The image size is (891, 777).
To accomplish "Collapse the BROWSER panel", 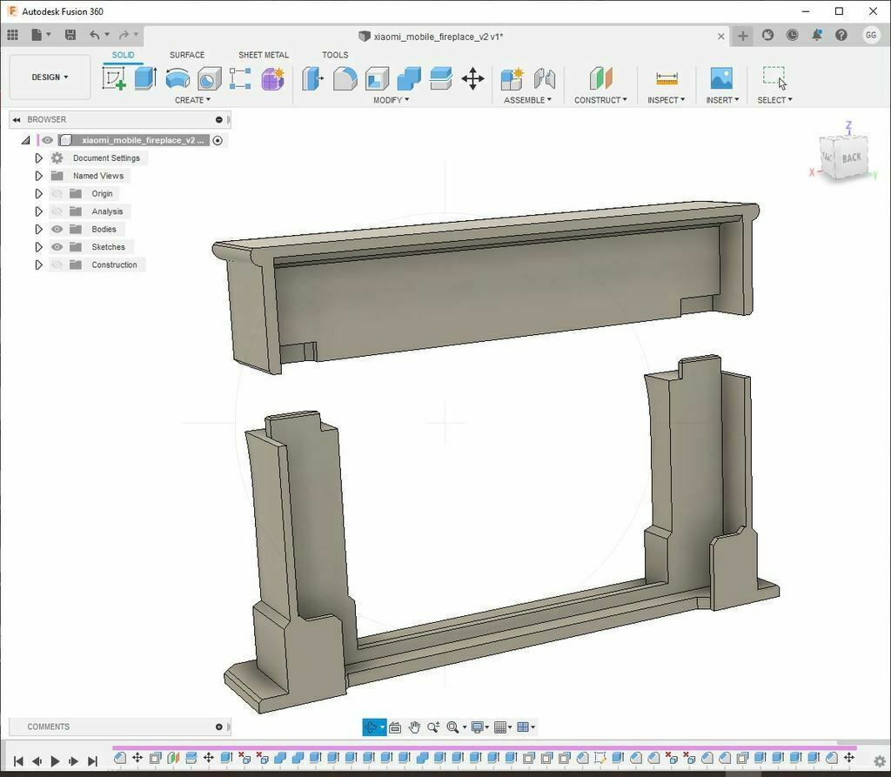I will pyautogui.click(x=16, y=119).
